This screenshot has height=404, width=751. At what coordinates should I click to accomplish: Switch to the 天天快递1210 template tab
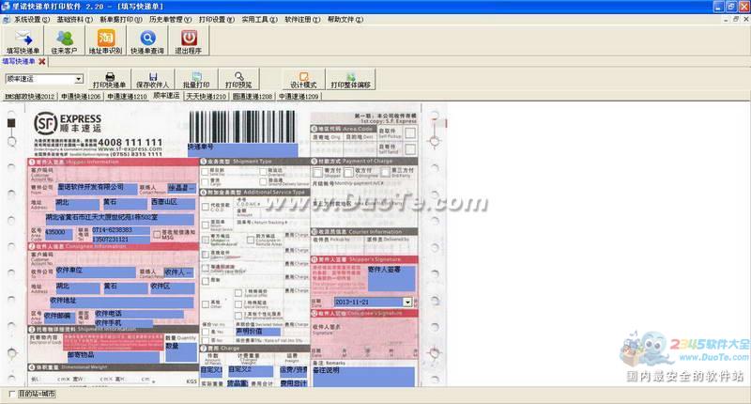206,97
